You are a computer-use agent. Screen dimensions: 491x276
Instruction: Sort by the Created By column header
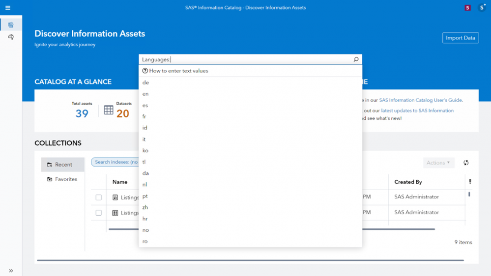(408, 182)
